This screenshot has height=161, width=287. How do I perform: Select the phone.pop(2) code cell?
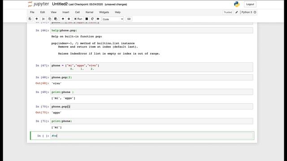[152, 77]
